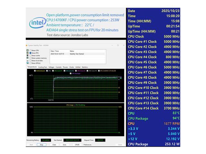The image size is (206, 154).
Task: Enable the Stress system memory checkbox
Action: pos(30,58)
